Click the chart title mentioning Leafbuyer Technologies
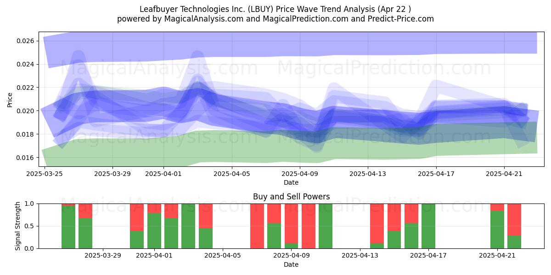This screenshot has width=551, height=275. point(275,9)
